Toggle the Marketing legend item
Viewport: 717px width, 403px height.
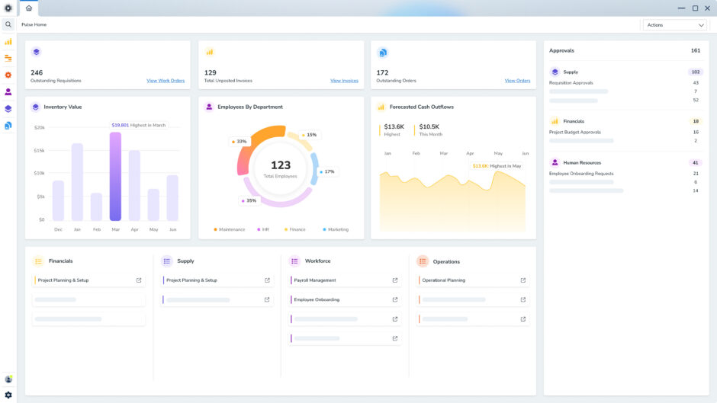[336, 229]
